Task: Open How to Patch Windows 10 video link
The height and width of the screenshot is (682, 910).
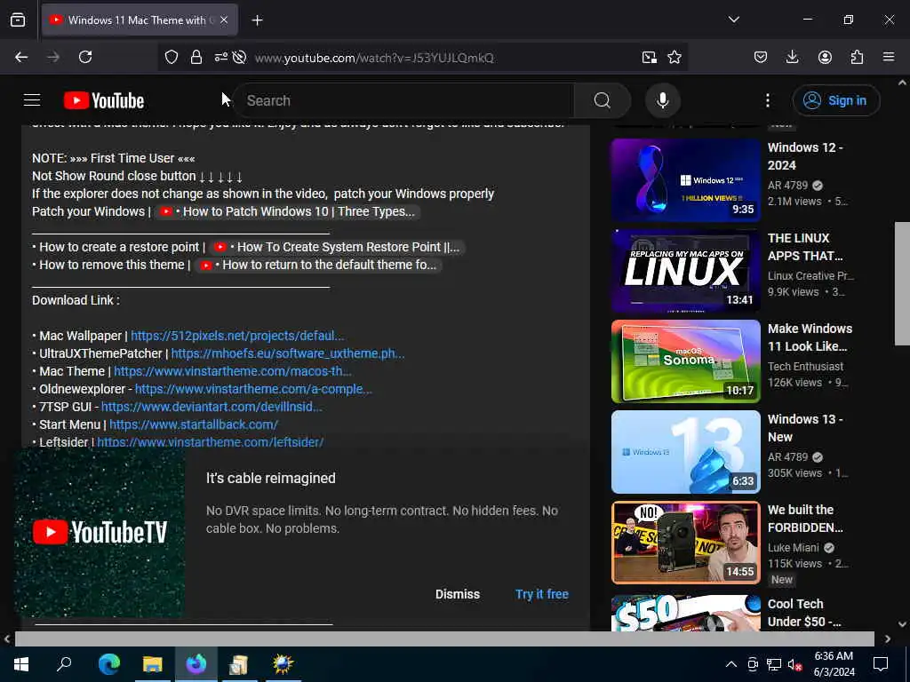Action: pyautogui.click(x=288, y=211)
